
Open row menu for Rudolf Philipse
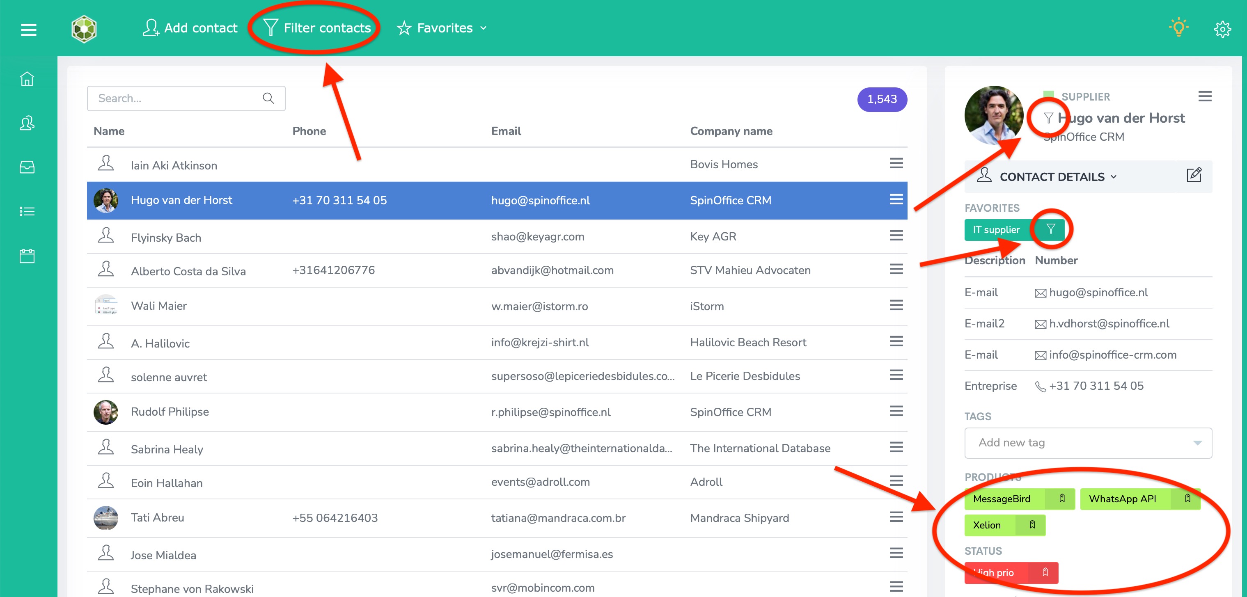click(x=896, y=411)
